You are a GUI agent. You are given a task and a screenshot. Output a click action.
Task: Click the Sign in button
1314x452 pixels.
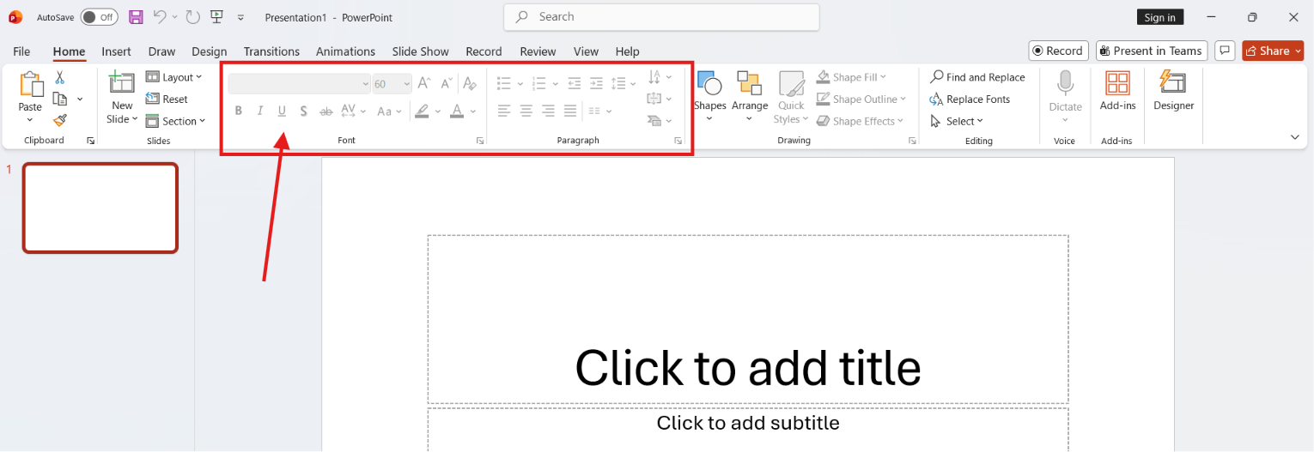tap(1159, 17)
